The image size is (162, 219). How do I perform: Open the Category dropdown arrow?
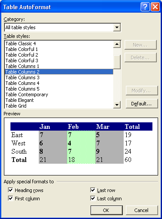coord(117,27)
